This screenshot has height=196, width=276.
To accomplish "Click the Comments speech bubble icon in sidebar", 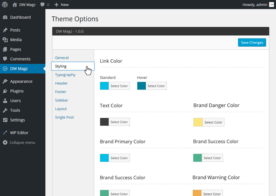I will pos(5,59).
